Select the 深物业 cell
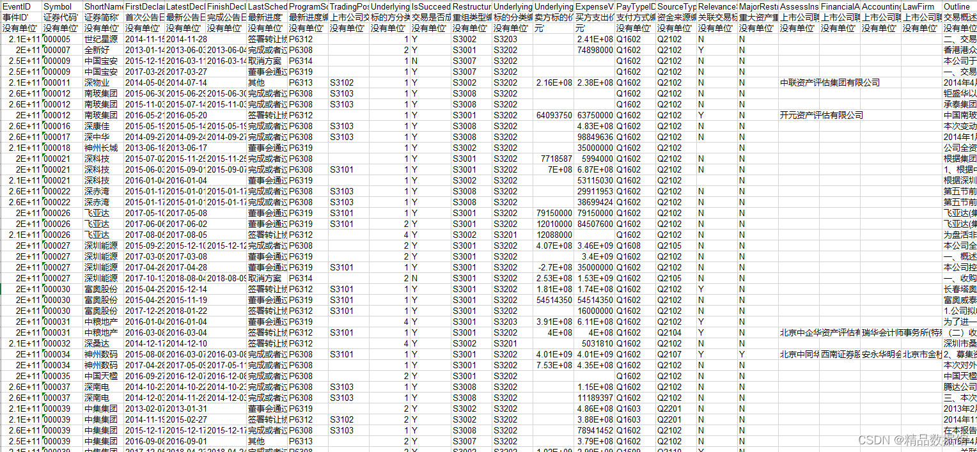 (x=103, y=82)
